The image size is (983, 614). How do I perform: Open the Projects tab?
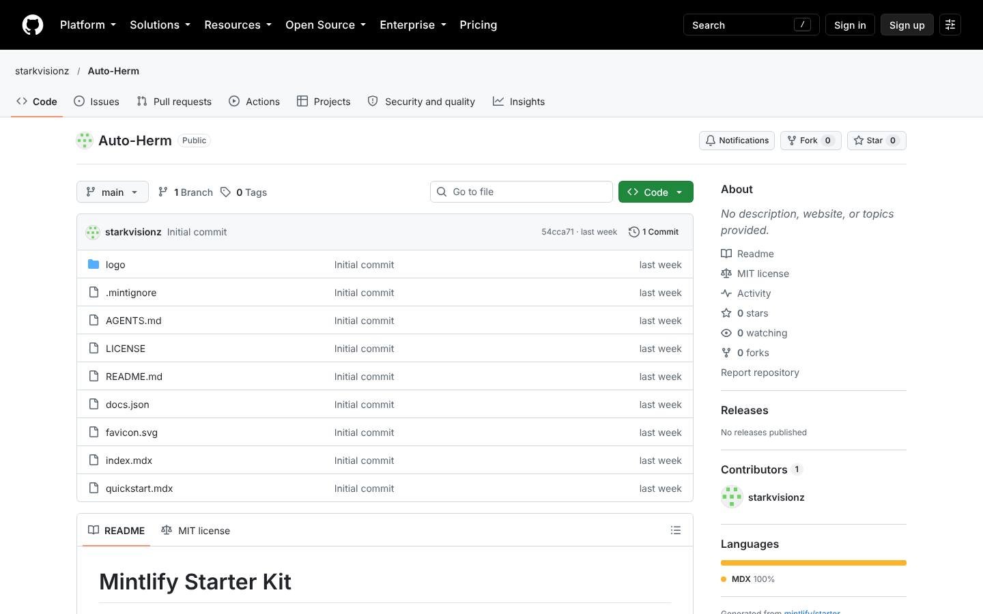click(x=324, y=101)
